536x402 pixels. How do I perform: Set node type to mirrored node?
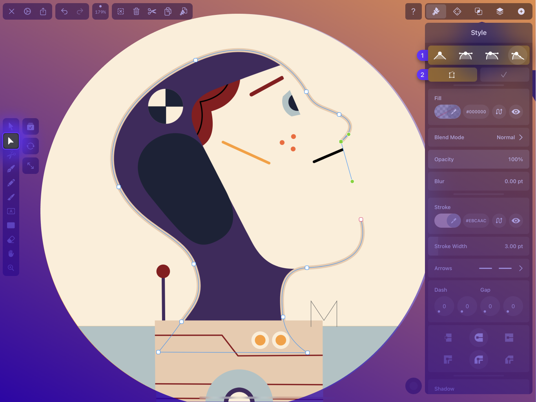pos(466,55)
